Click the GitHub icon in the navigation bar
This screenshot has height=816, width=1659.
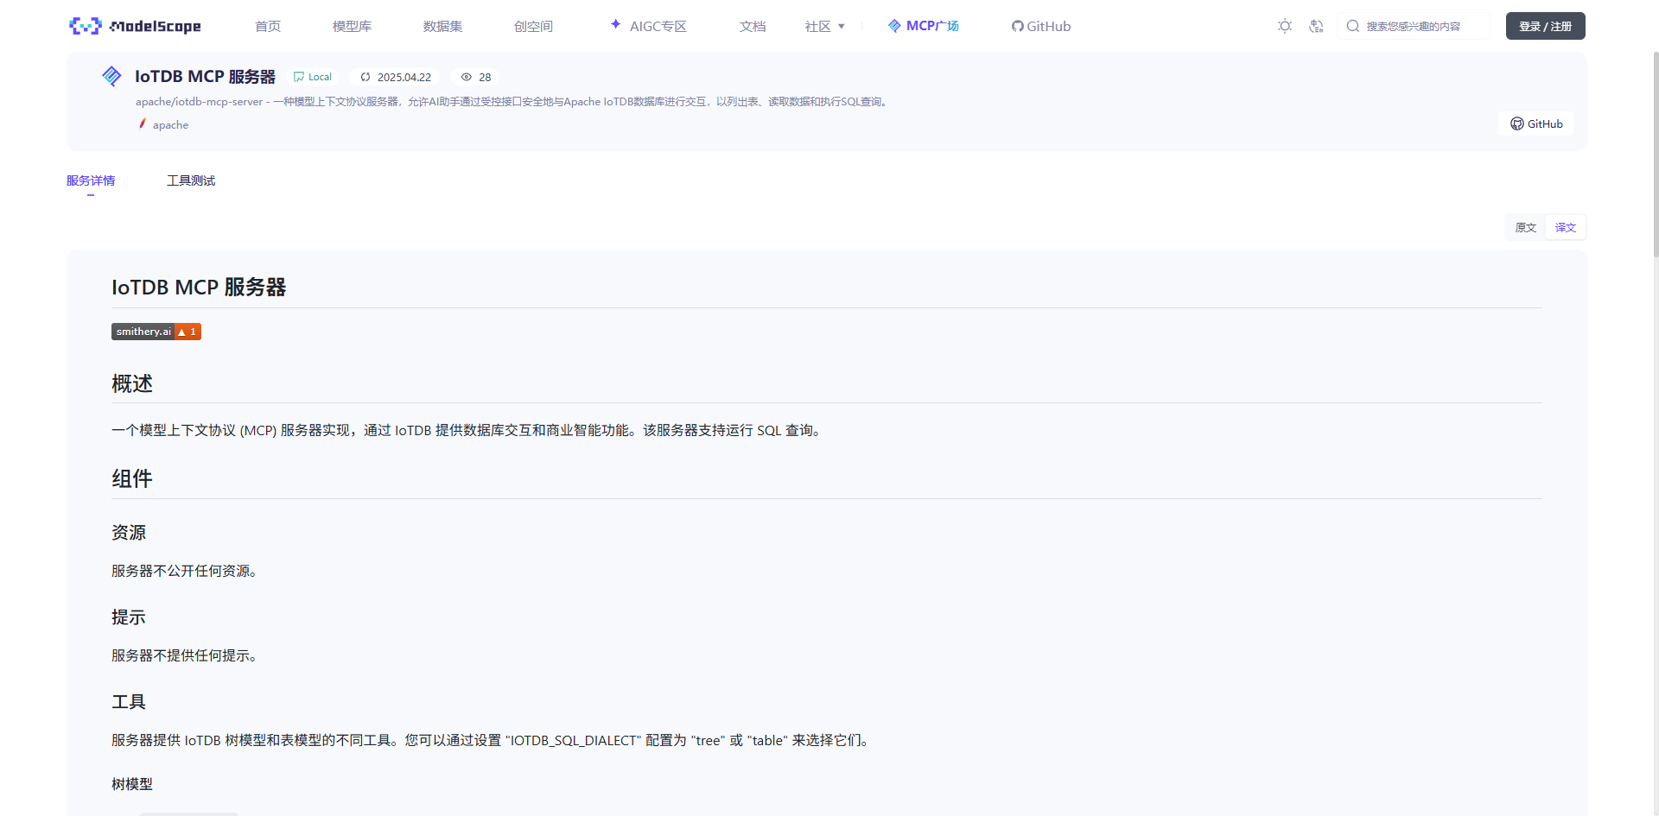(1016, 26)
